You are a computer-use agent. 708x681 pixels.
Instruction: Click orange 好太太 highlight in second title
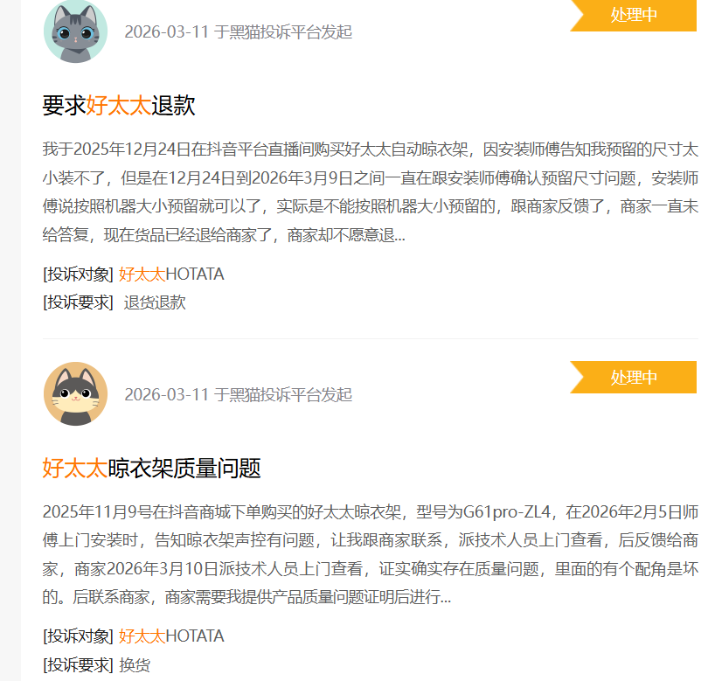pos(75,468)
